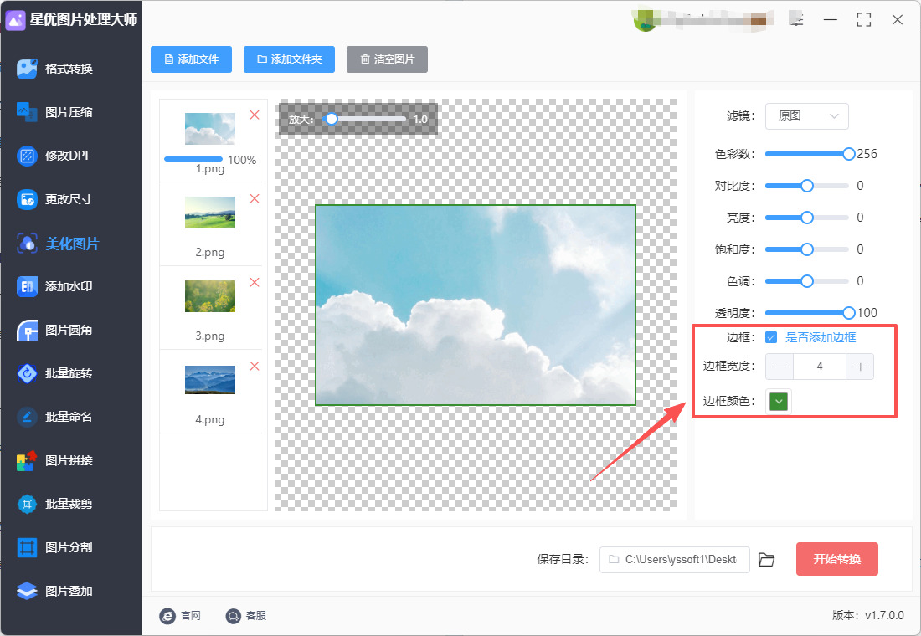Image resolution: width=921 pixels, height=636 pixels.
Task: Remove 2.png with its red X
Action: pos(255,198)
